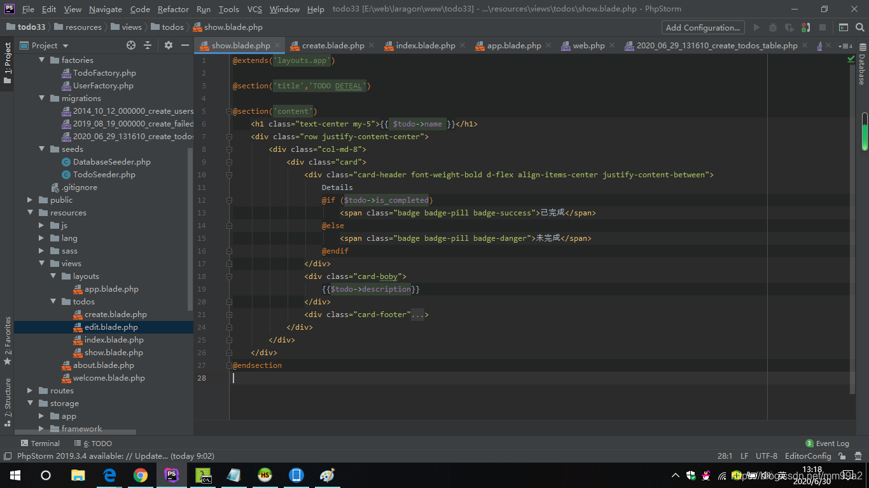Collapse the seeds folder
Screen dimensions: 869x488
tap(42, 149)
